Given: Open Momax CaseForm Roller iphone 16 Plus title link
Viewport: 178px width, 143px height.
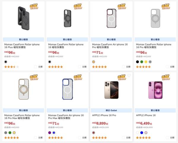Looking at the screenshot, I should [x=22, y=46].
